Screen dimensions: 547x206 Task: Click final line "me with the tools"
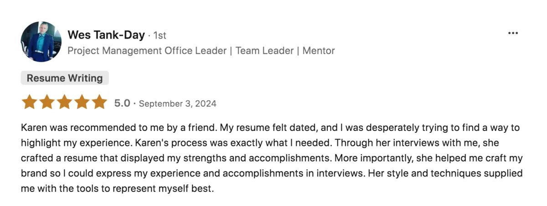[117, 188]
